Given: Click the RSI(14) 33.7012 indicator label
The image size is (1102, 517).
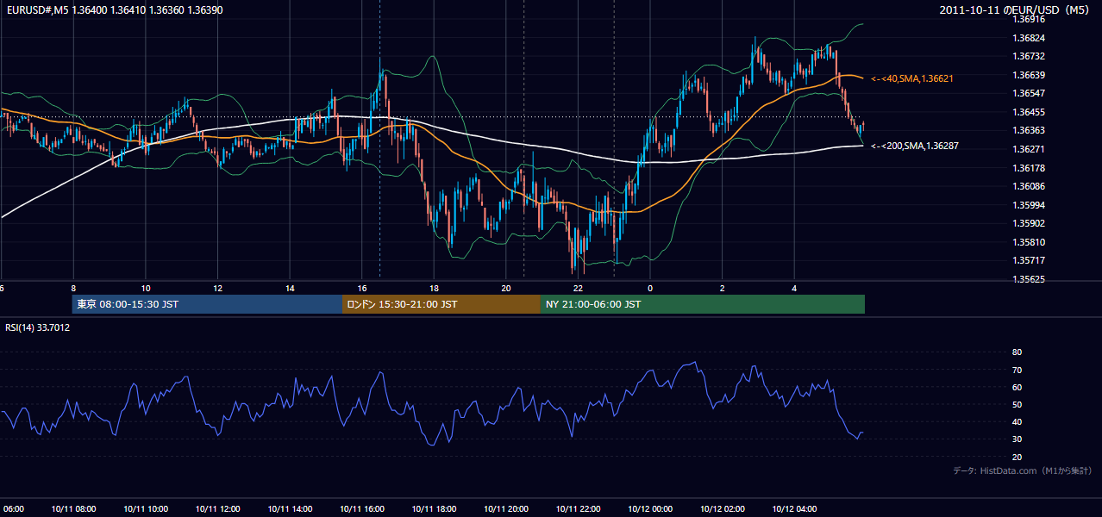Looking at the screenshot, I should pyautogui.click(x=38, y=327).
